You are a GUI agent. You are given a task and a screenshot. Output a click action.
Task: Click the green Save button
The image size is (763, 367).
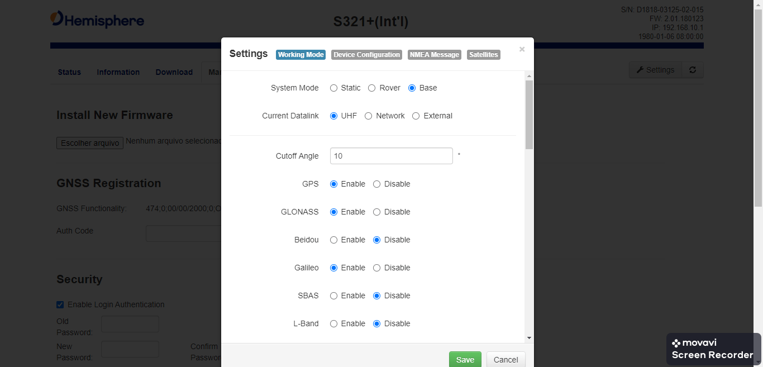(465, 360)
